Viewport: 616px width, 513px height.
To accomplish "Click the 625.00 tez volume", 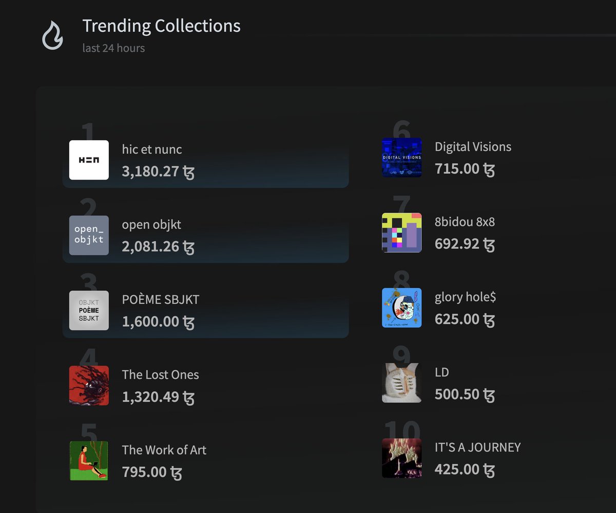I will coord(465,319).
